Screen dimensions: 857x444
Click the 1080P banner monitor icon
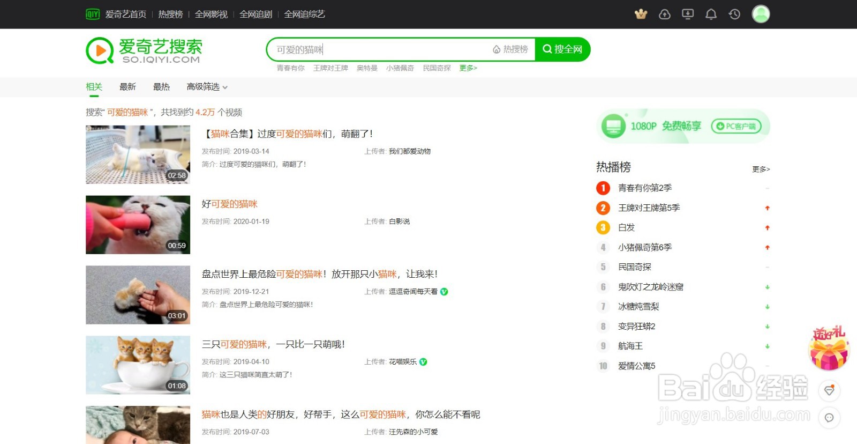tap(613, 126)
